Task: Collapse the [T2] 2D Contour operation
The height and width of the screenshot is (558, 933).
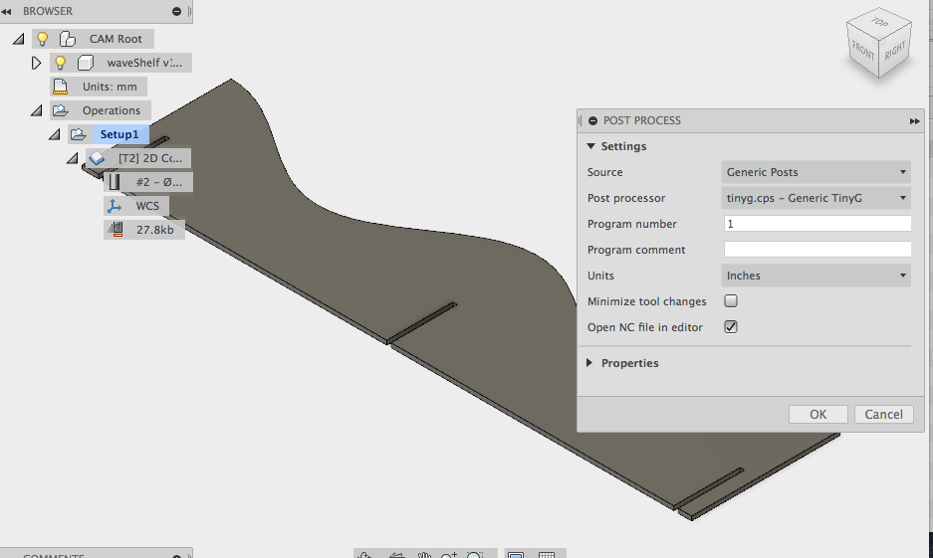Action: [72, 159]
